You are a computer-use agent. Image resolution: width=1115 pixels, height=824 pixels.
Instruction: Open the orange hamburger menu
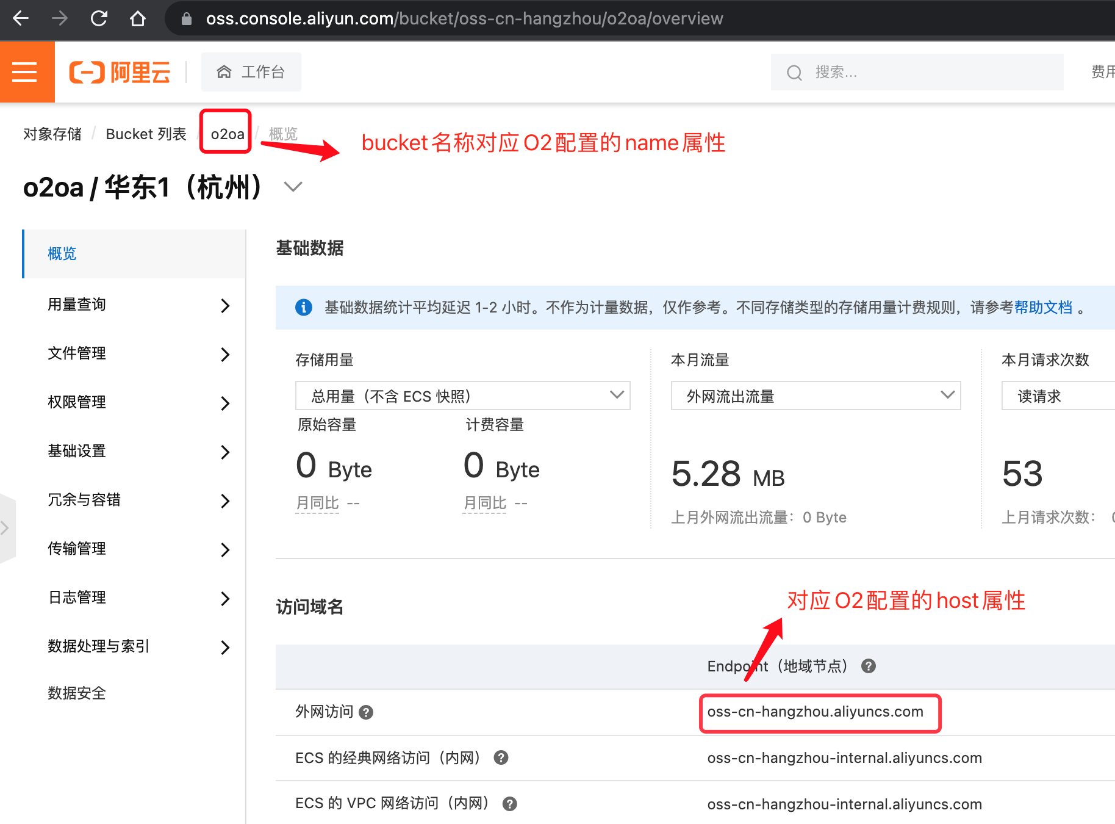pyautogui.click(x=25, y=72)
